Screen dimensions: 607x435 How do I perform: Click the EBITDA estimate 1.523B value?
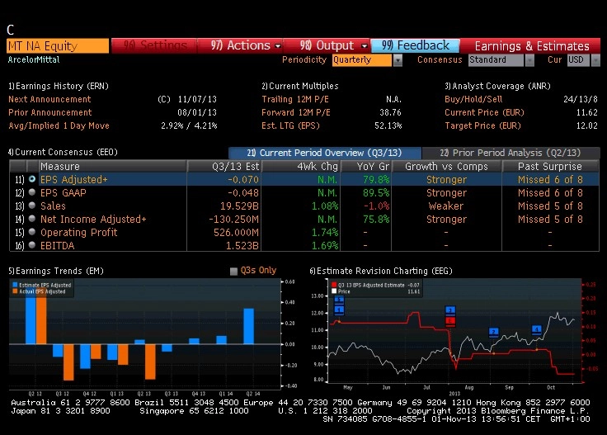(242, 246)
